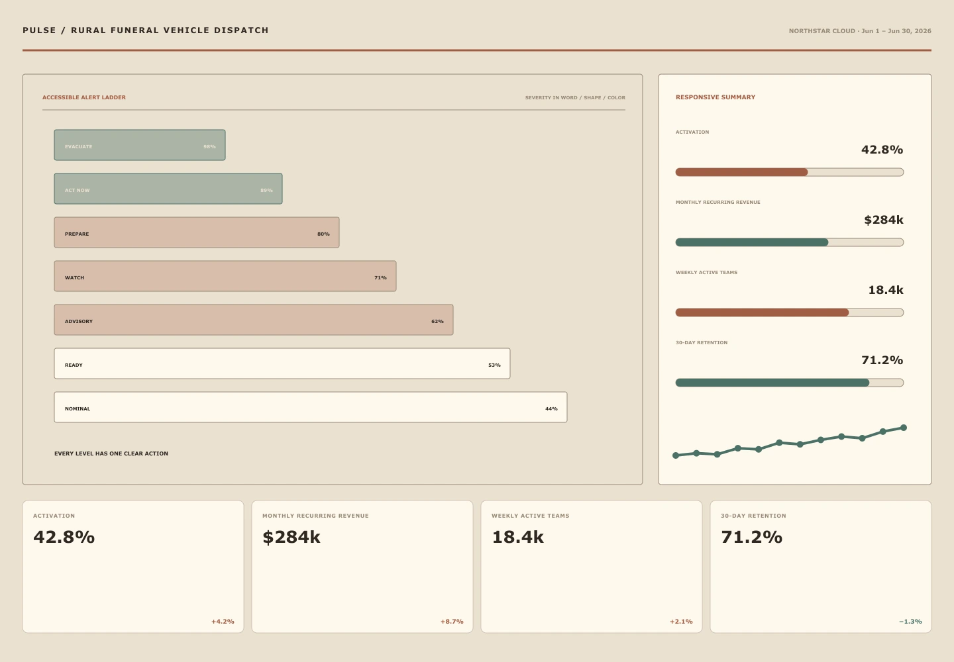
Task: Open the Weekly Active Teams 18.4k card
Action: (x=592, y=567)
